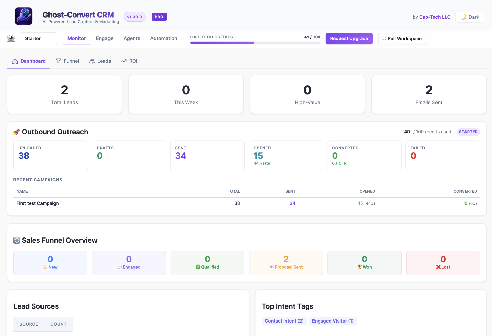Click the ROI trending arrow icon
The height and width of the screenshot is (336, 492).
124,61
